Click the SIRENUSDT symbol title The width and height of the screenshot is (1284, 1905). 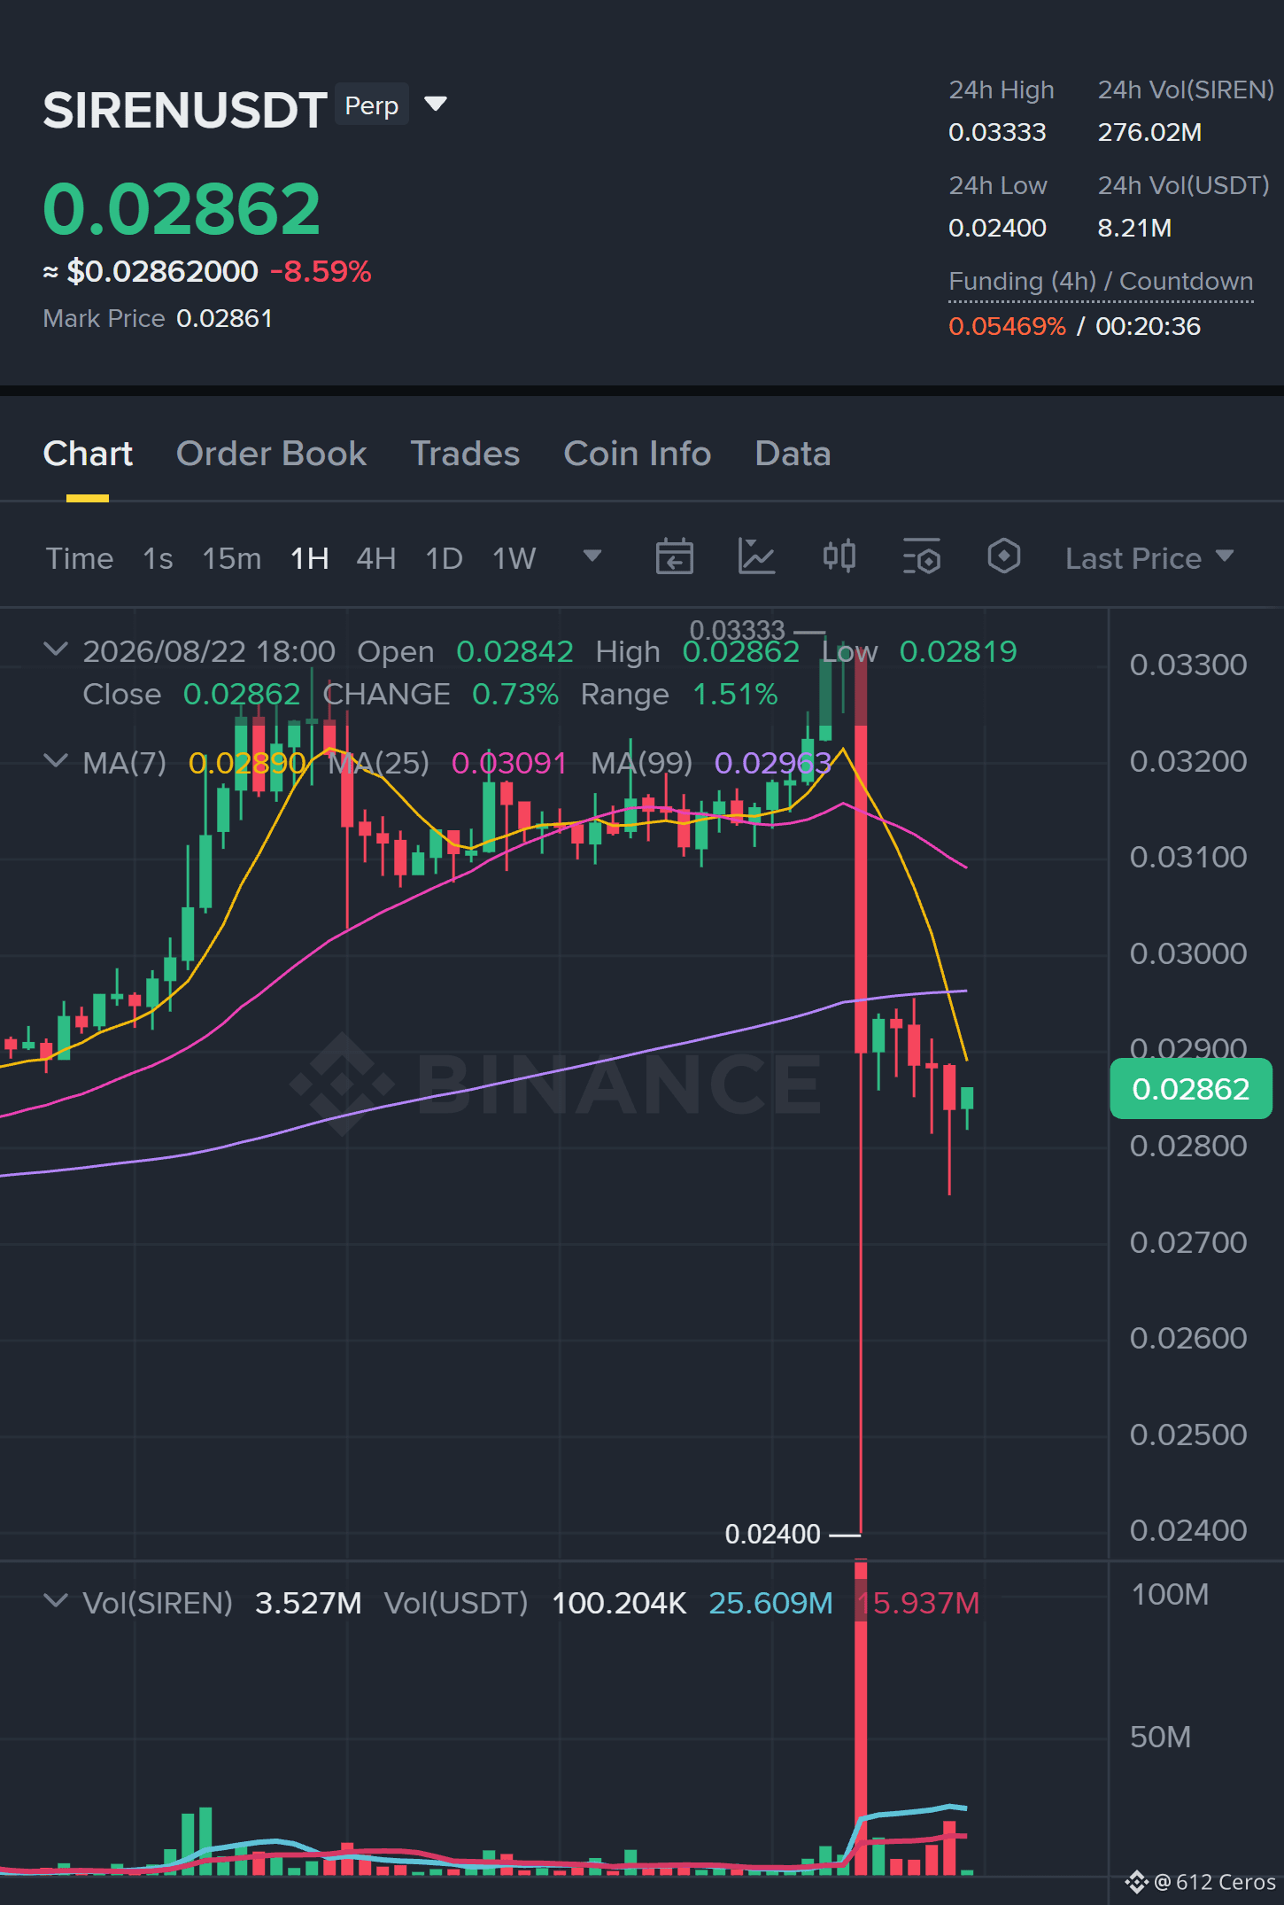(185, 110)
